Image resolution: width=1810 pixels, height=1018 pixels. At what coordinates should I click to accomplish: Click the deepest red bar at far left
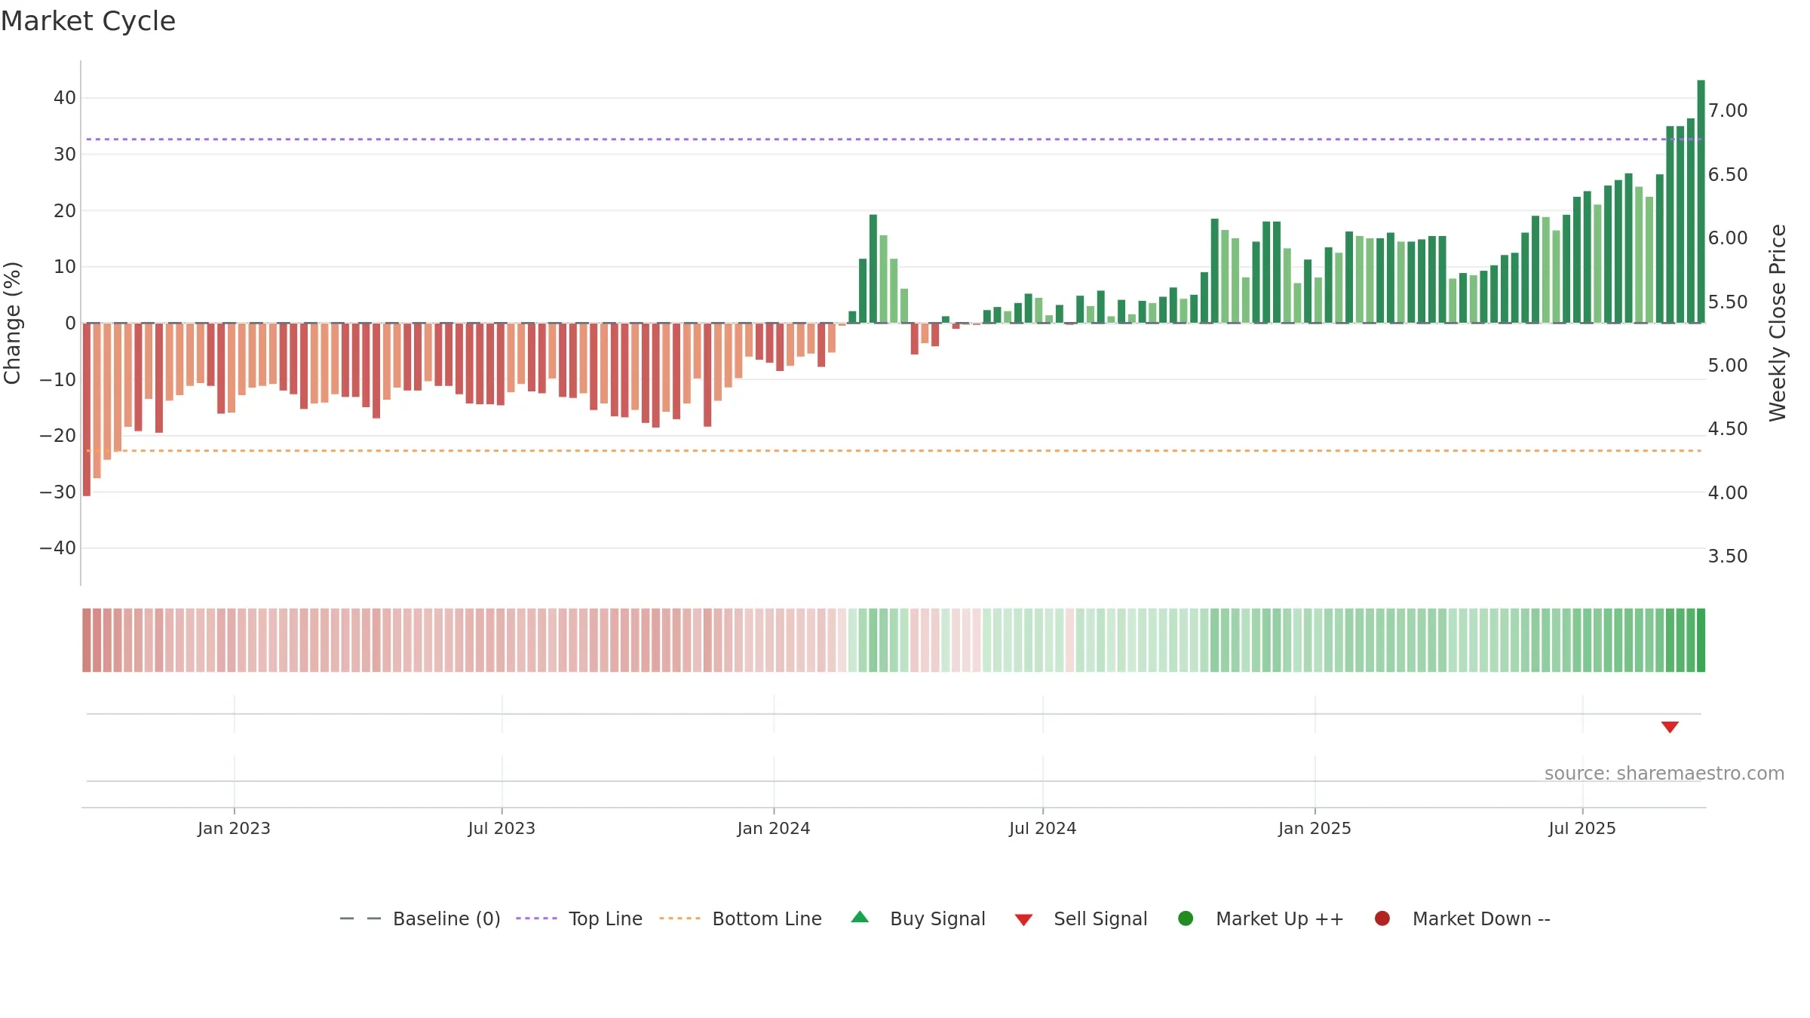click(x=87, y=409)
